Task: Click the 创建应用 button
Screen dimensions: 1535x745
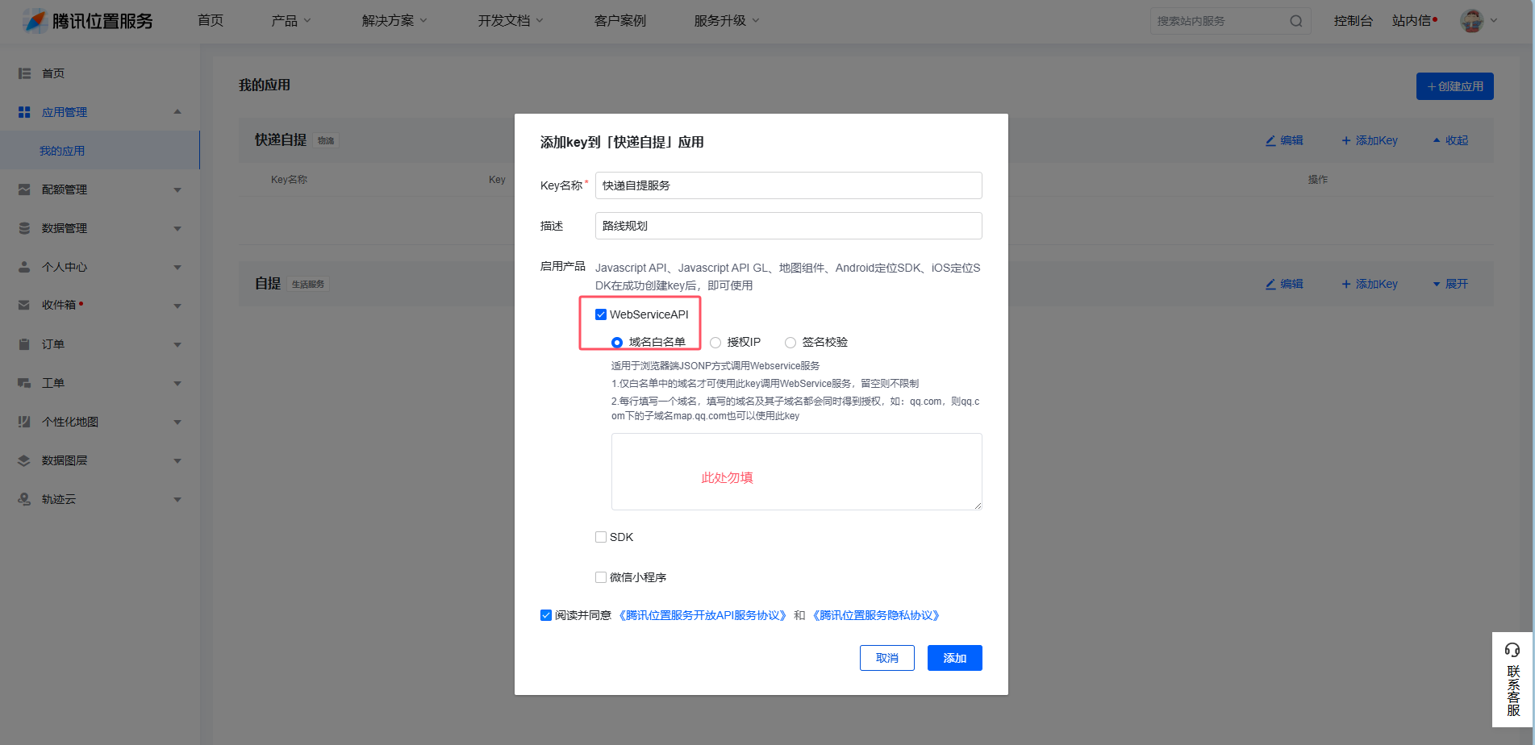Action: [x=1455, y=86]
